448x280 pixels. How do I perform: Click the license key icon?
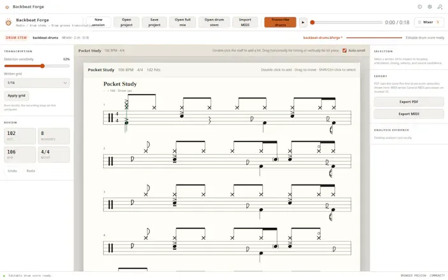[440, 6]
